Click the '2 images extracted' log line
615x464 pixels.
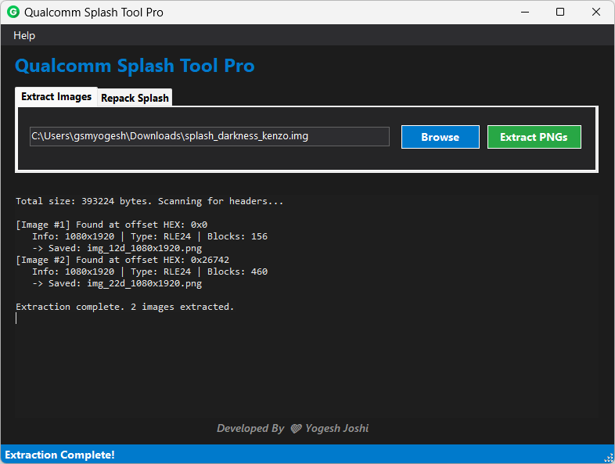pyautogui.click(x=125, y=307)
